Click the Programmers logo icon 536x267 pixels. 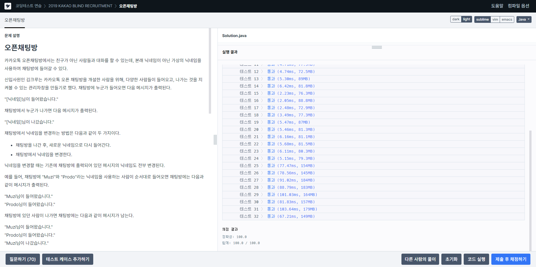[x=8, y=6]
